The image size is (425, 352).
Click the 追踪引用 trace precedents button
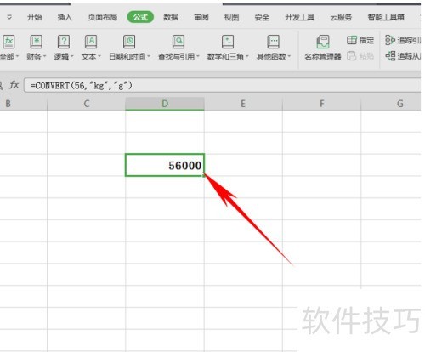(x=403, y=40)
